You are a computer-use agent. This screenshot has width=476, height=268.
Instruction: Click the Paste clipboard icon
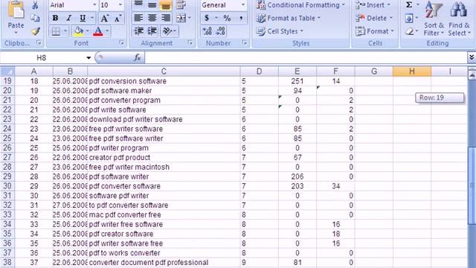pyautogui.click(x=16, y=10)
